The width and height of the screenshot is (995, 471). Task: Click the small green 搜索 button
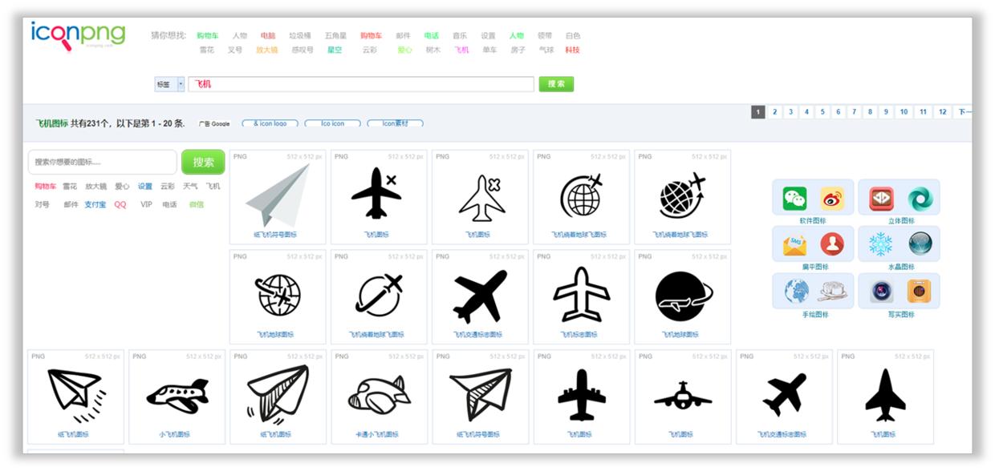(x=556, y=84)
